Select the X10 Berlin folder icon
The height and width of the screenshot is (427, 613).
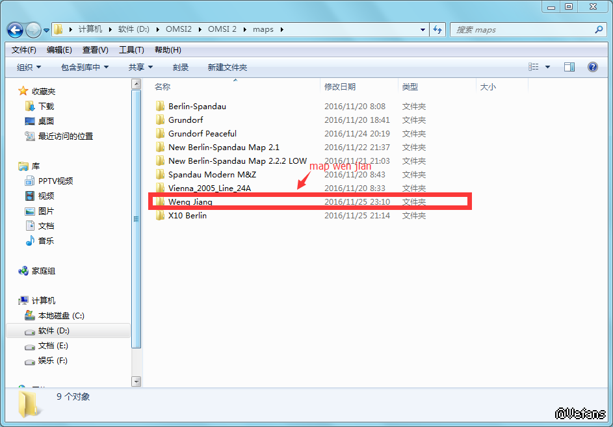point(160,216)
